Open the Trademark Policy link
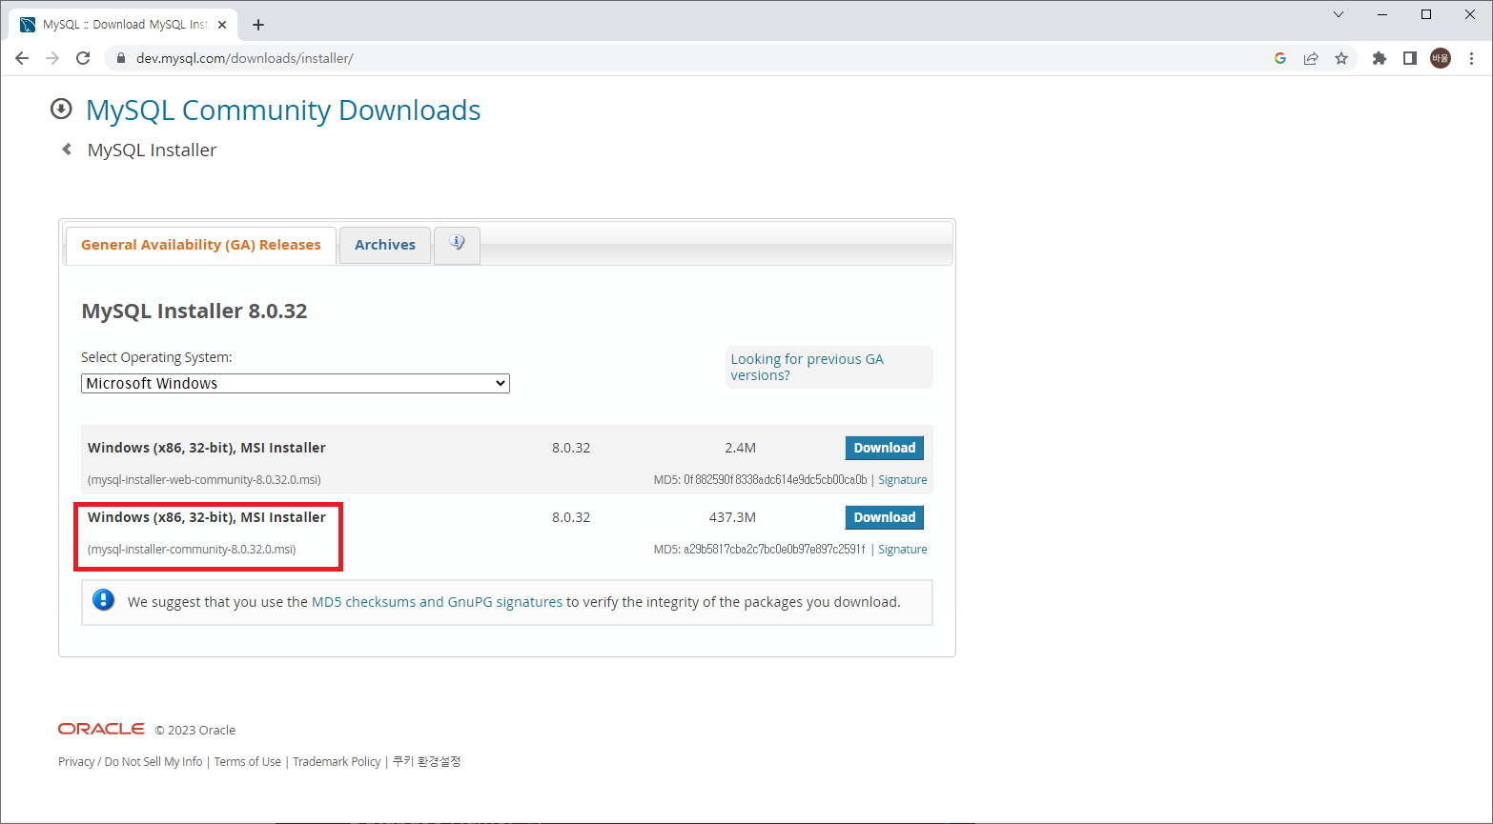This screenshot has width=1493, height=824. point(337,761)
